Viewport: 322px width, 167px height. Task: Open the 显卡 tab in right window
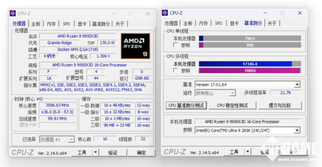click(x=234, y=23)
